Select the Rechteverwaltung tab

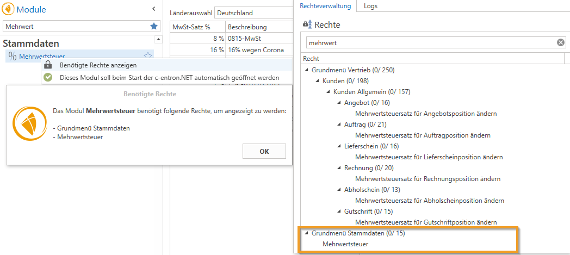coord(325,6)
